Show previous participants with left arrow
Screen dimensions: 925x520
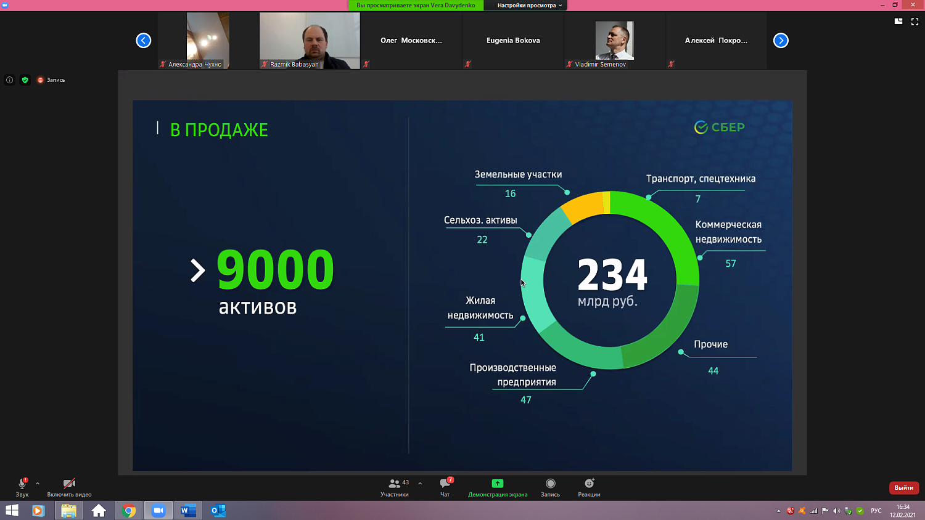143,41
